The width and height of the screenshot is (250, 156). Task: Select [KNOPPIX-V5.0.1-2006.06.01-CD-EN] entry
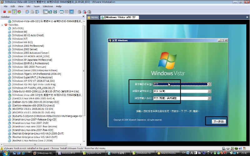tap(33, 109)
